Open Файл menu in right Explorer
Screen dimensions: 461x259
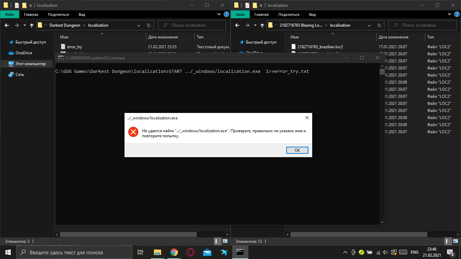point(240,15)
